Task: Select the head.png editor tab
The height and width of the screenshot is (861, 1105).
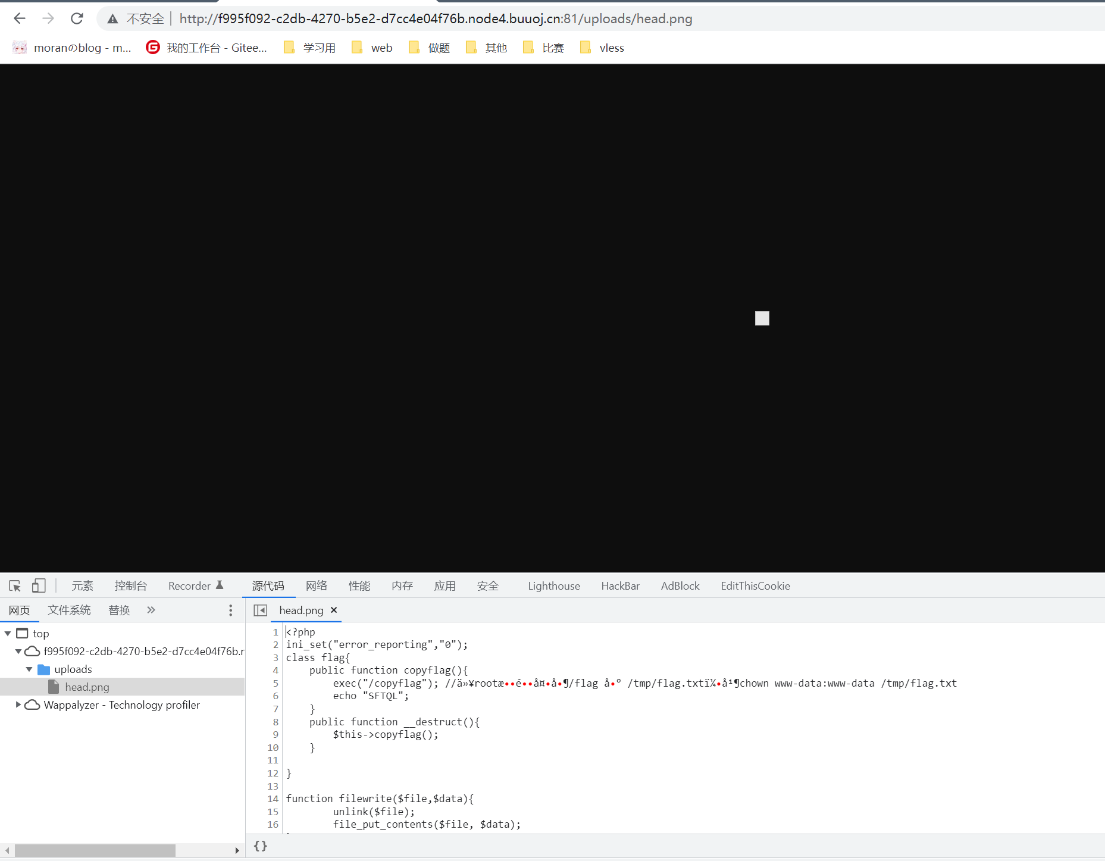Action: 301,610
